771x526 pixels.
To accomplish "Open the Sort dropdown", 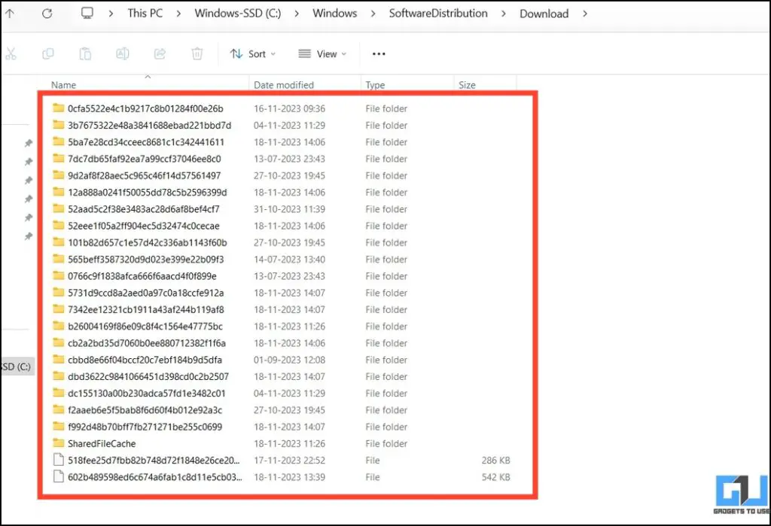I will pyautogui.click(x=253, y=53).
